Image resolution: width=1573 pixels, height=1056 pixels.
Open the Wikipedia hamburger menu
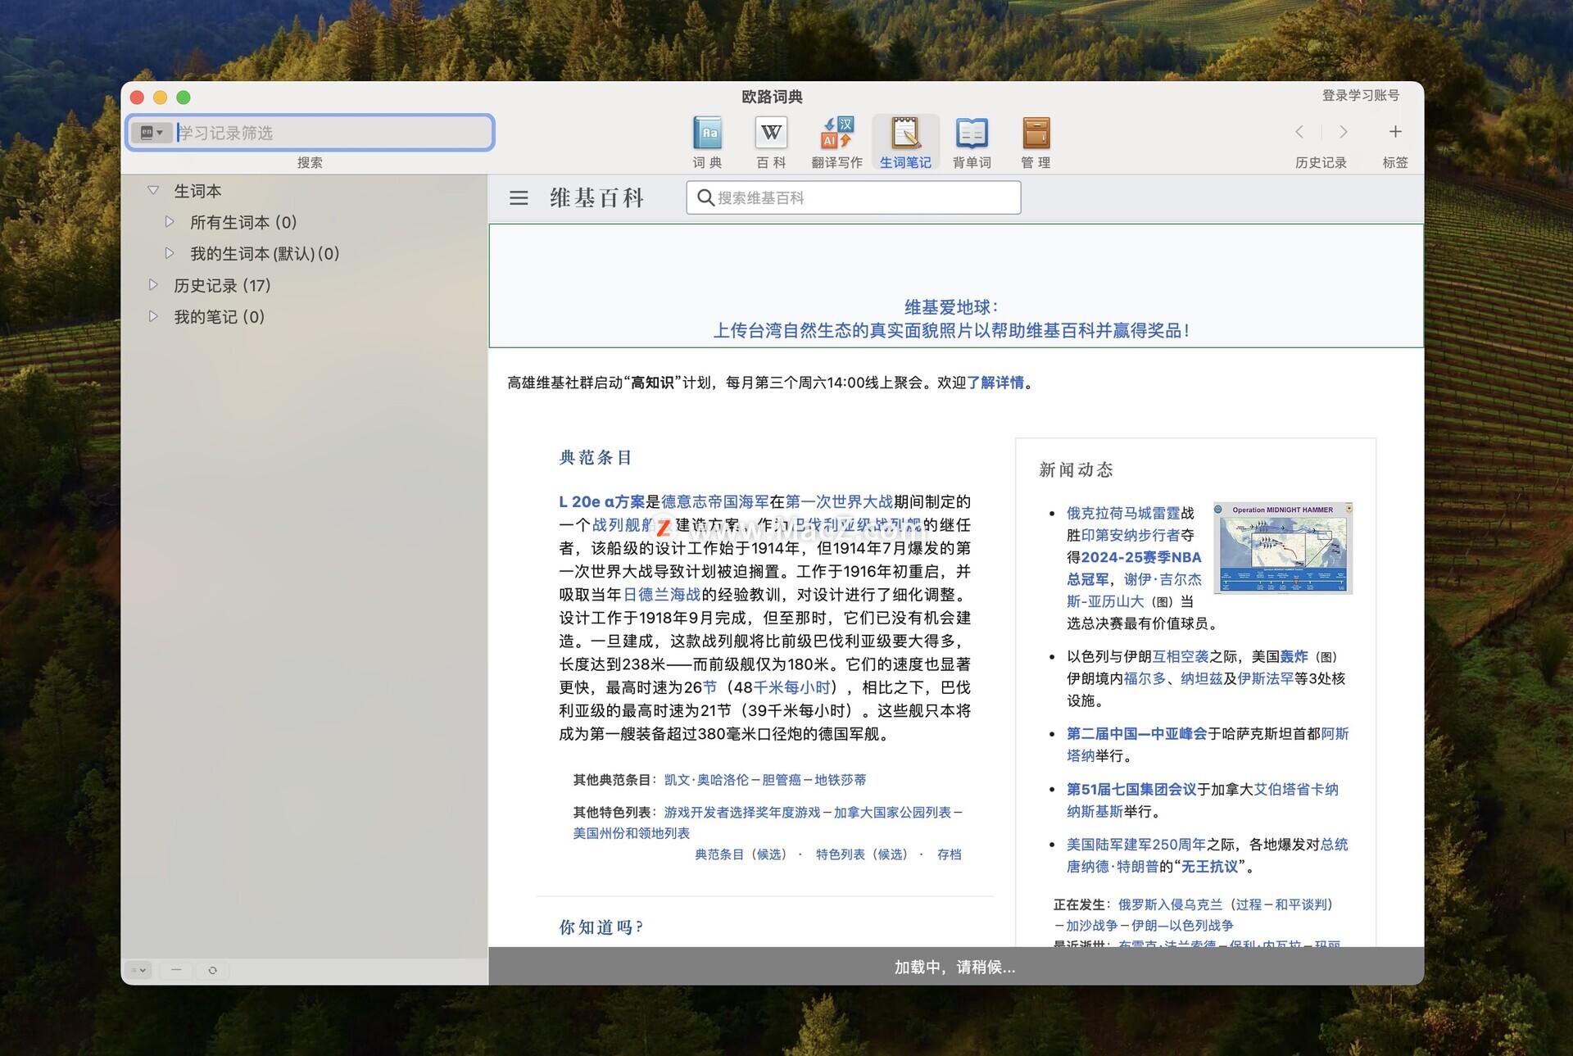[519, 197]
